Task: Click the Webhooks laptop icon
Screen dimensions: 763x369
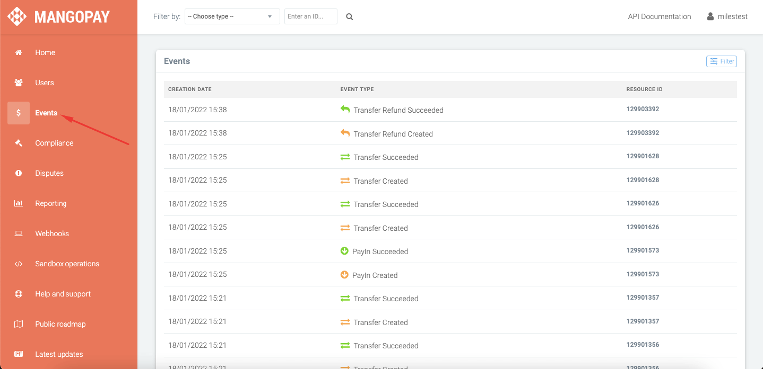Action: point(19,233)
